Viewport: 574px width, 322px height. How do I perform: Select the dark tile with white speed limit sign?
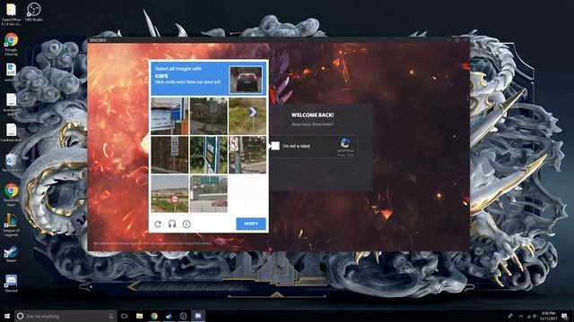(170, 155)
